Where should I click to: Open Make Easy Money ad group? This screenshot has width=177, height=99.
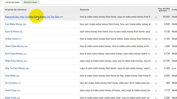14,61
